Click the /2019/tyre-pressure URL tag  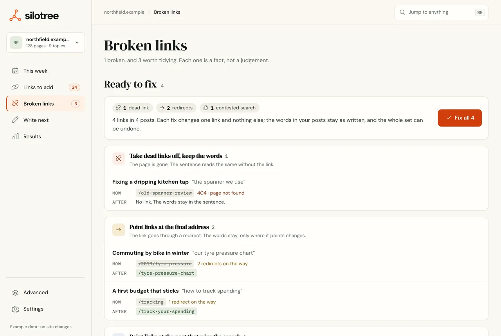165,264
